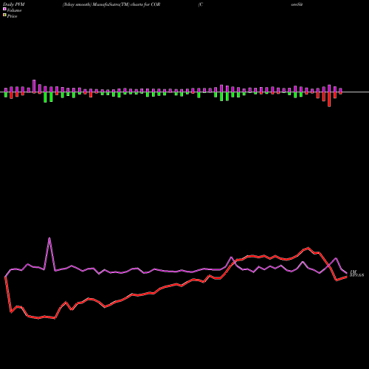Click the 'Daily PVM' title text
This screenshot has height=369, width=369.
pyautogui.click(x=14, y=4)
